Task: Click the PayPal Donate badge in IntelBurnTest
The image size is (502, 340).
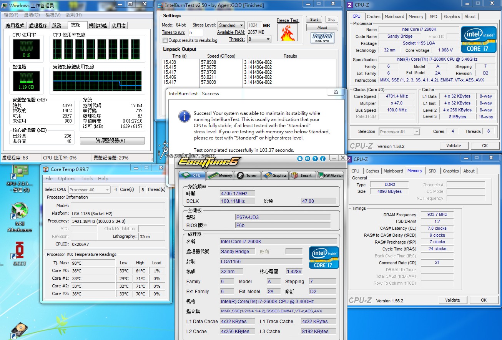Action: (322, 38)
